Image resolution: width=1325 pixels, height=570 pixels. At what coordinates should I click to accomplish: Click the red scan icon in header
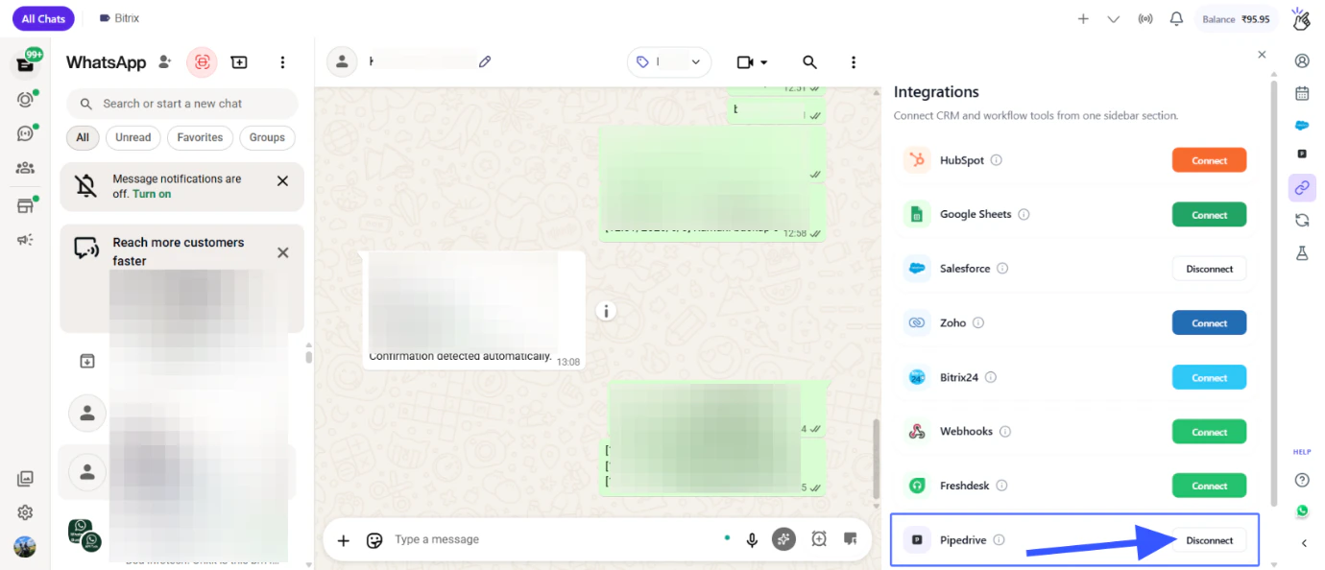(202, 62)
